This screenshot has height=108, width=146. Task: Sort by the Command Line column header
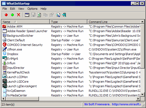(114, 22)
